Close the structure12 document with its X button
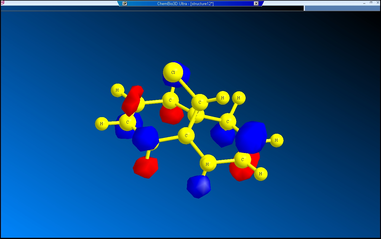The height and width of the screenshot is (239, 381). [x=256, y=4]
